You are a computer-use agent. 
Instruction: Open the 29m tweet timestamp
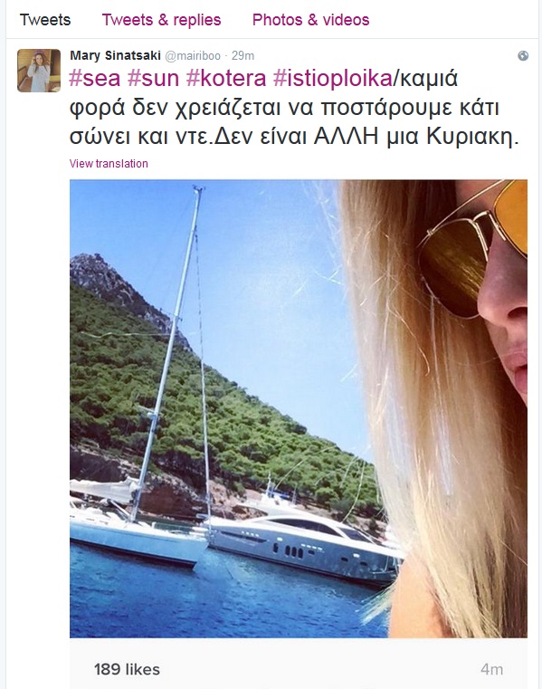[x=242, y=56]
